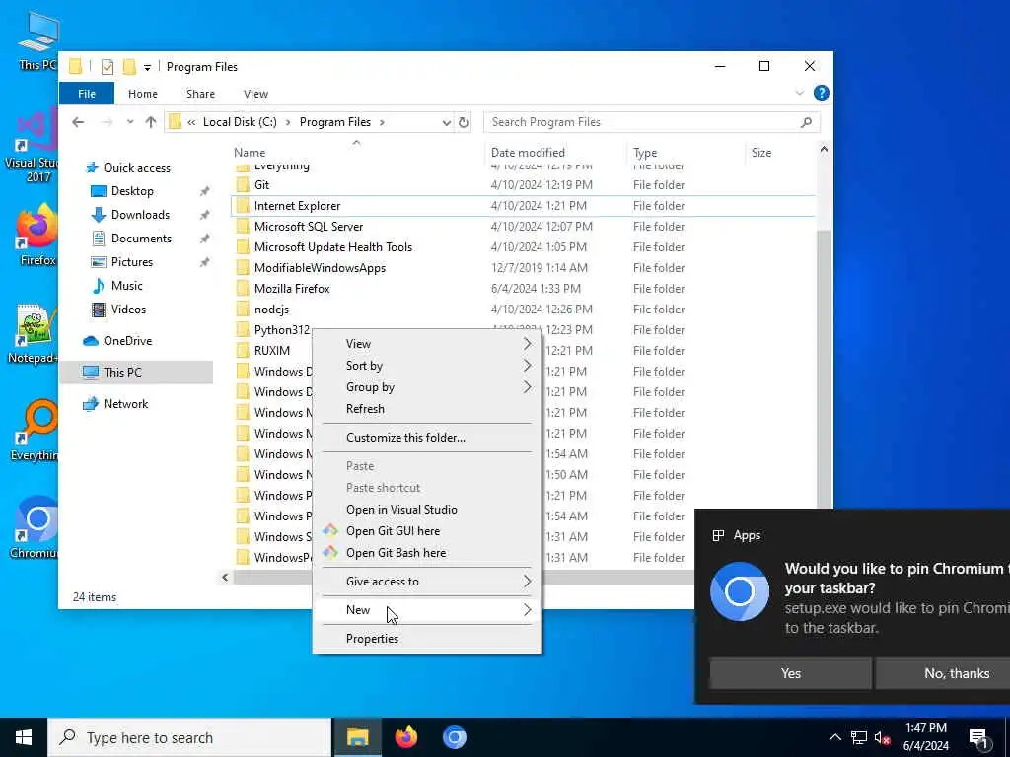
Task: Choose Refresh in the context menu
Action: tap(427, 409)
